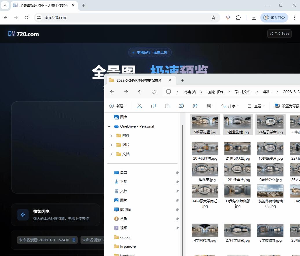Collapse the OneDrive - Personal tree node
The width and height of the screenshot is (300, 256).
[109, 126]
